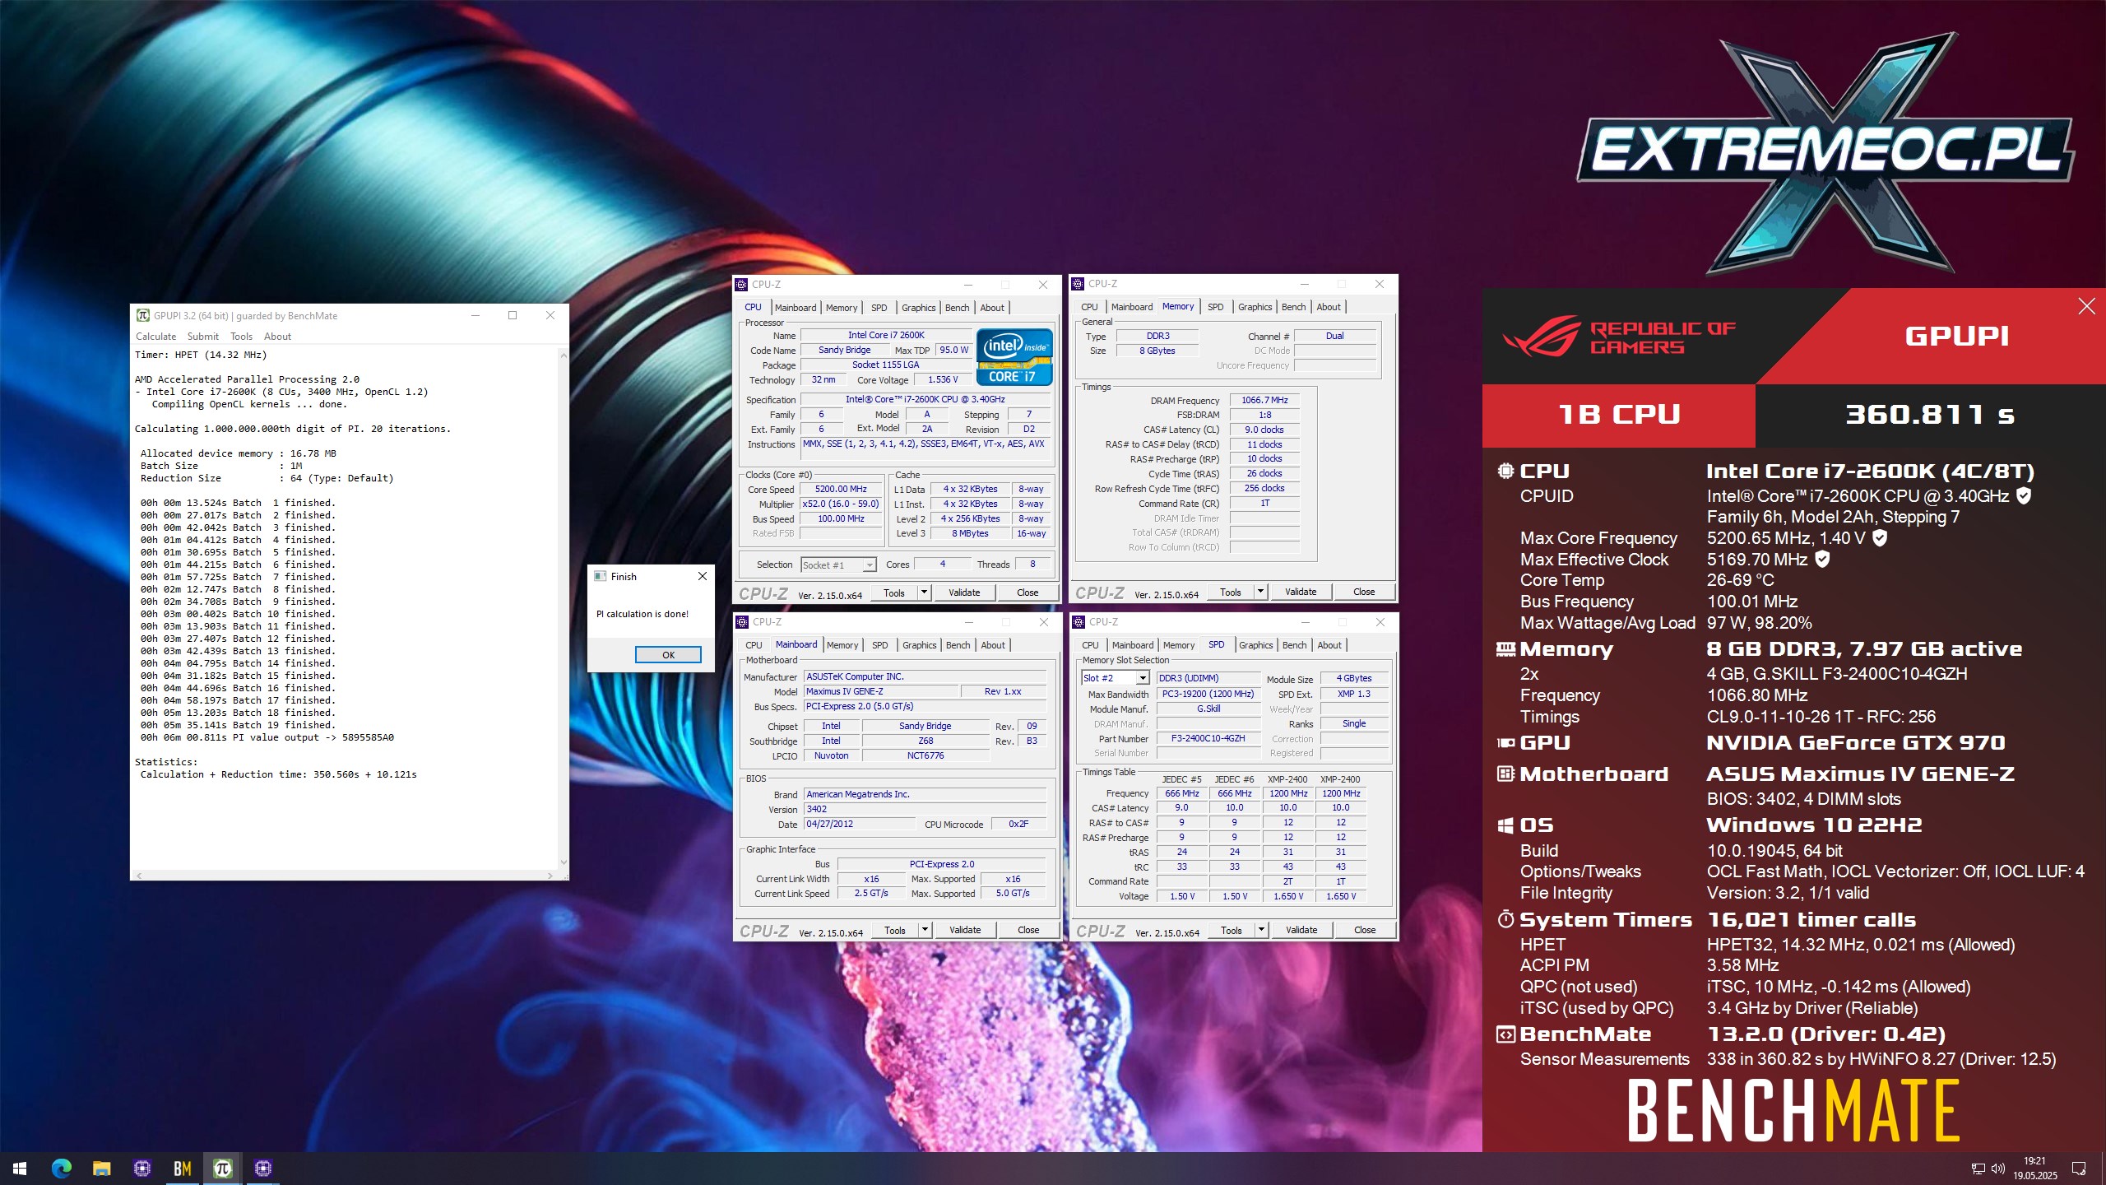
Task: Click Validate in Mainboard-tab CPU-Z window
Action: click(x=965, y=930)
